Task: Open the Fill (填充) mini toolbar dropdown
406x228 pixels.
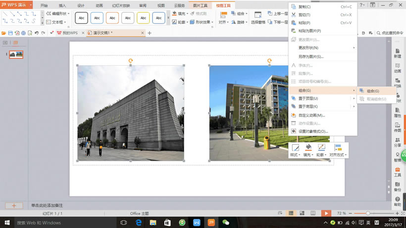Action: click(x=308, y=150)
